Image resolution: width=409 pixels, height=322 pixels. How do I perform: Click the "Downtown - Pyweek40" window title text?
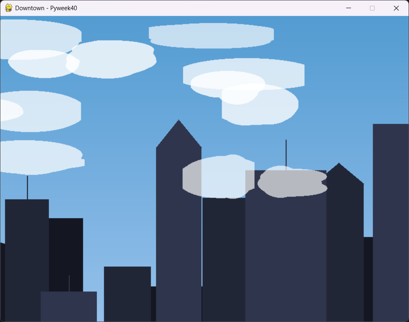[46, 8]
